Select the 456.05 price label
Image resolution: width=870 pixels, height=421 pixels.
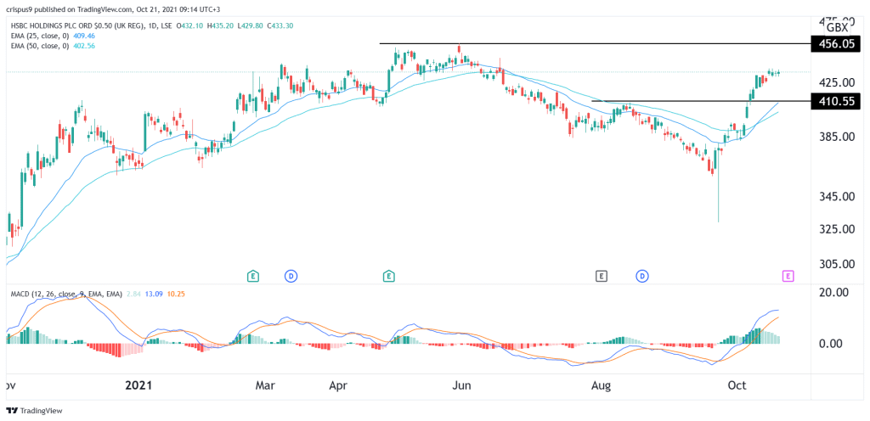click(836, 43)
